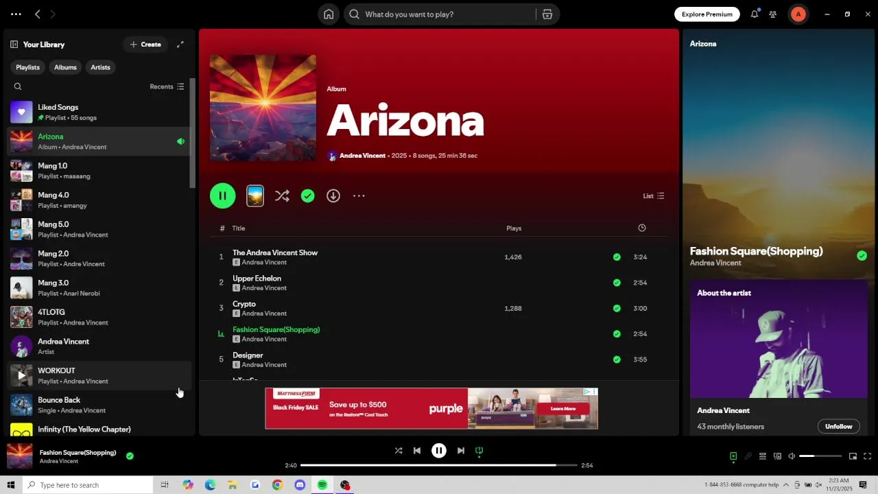Skip to the previous track

pos(417,451)
